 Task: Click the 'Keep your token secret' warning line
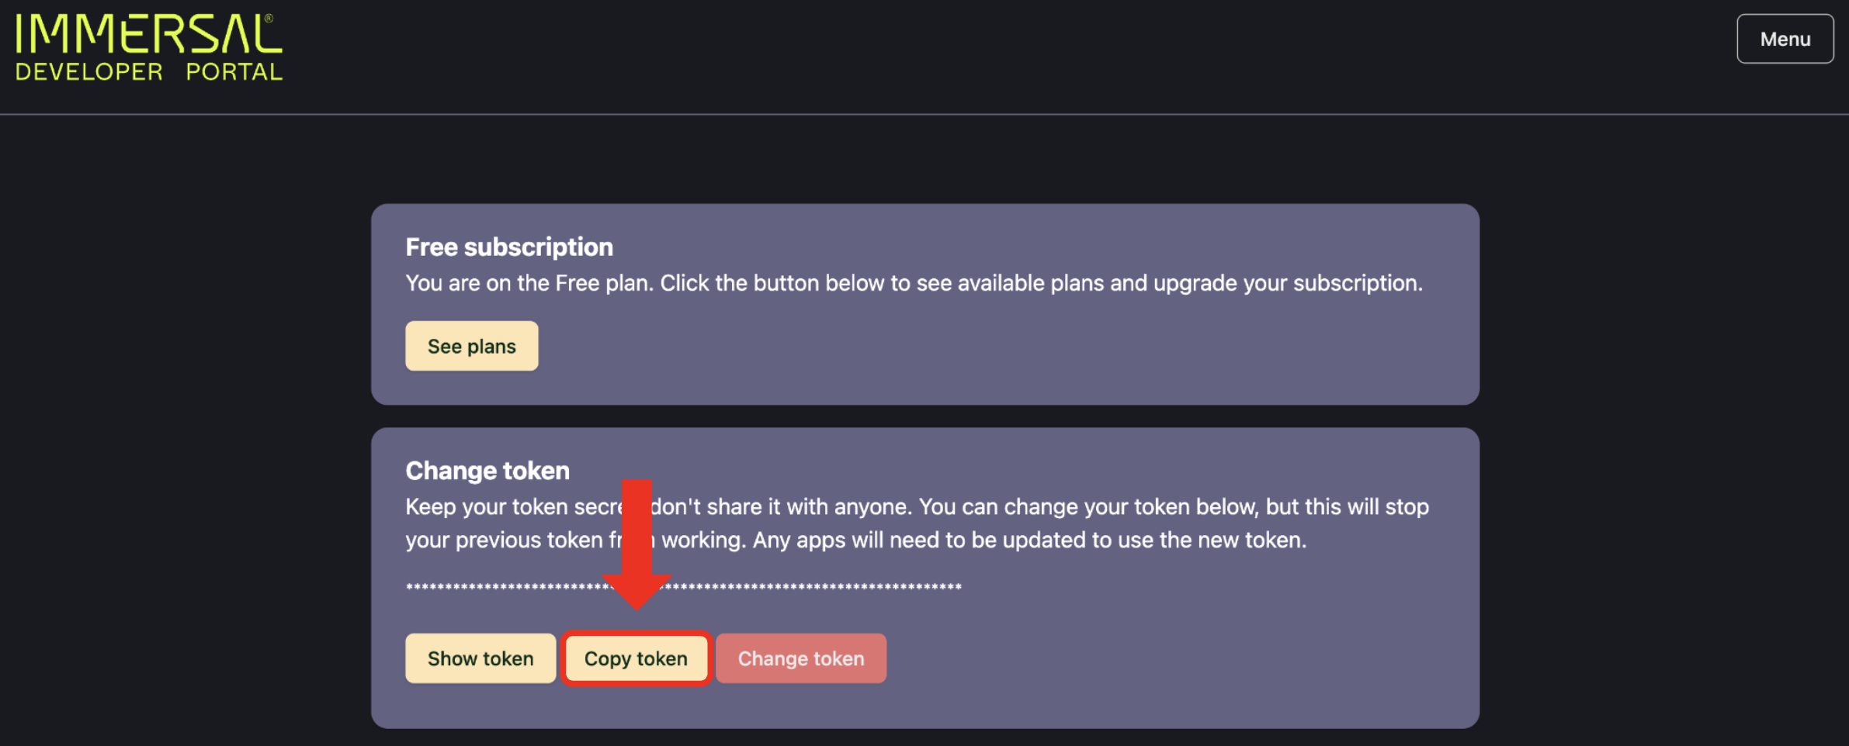tap(917, 506)
